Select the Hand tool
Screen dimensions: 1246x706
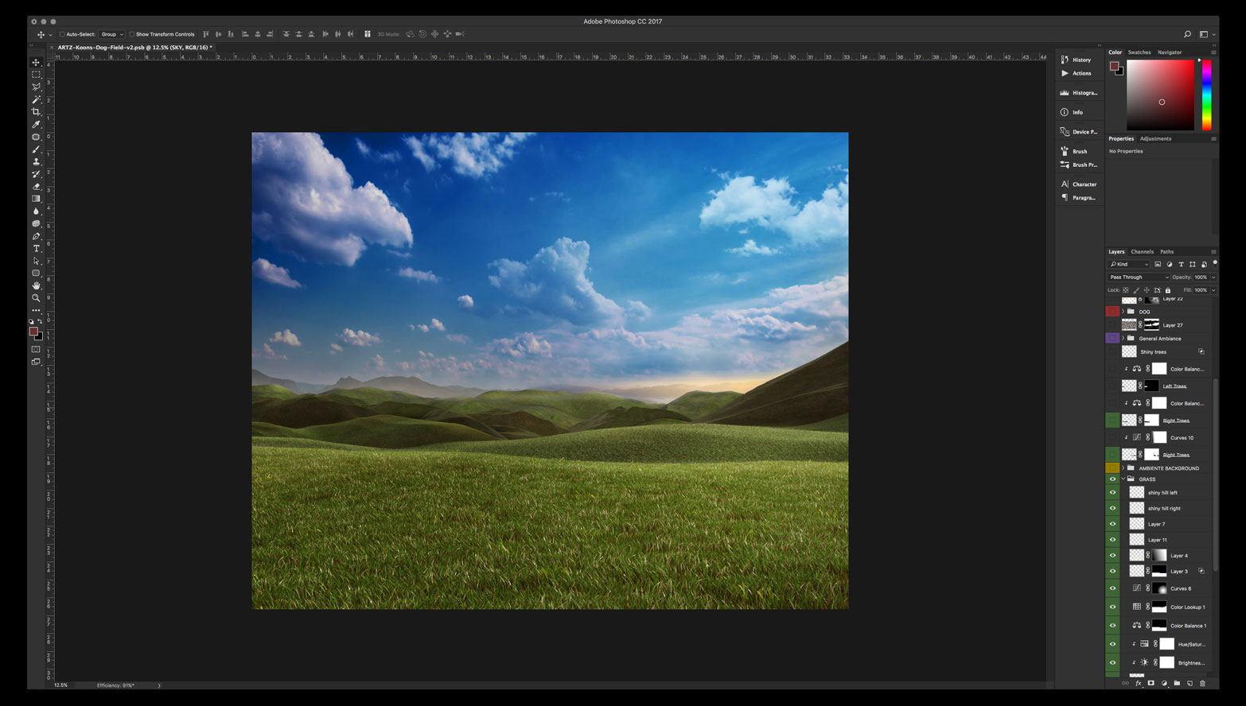click(x=36, y=285)
